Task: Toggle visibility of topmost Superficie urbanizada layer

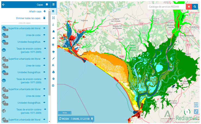Action: 4,27
